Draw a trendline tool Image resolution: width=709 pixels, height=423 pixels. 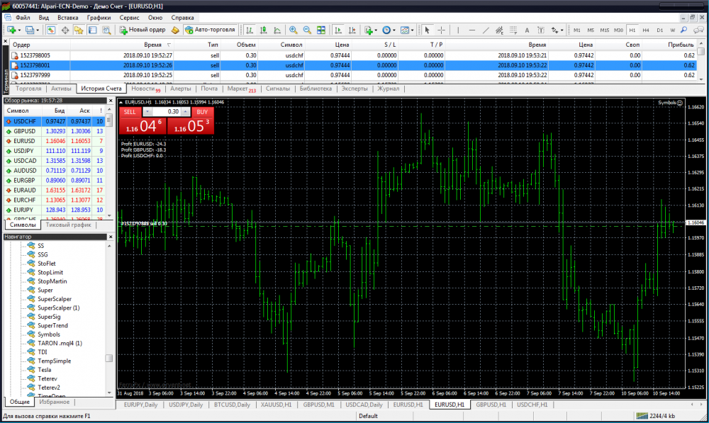click(x=486, y=30)
